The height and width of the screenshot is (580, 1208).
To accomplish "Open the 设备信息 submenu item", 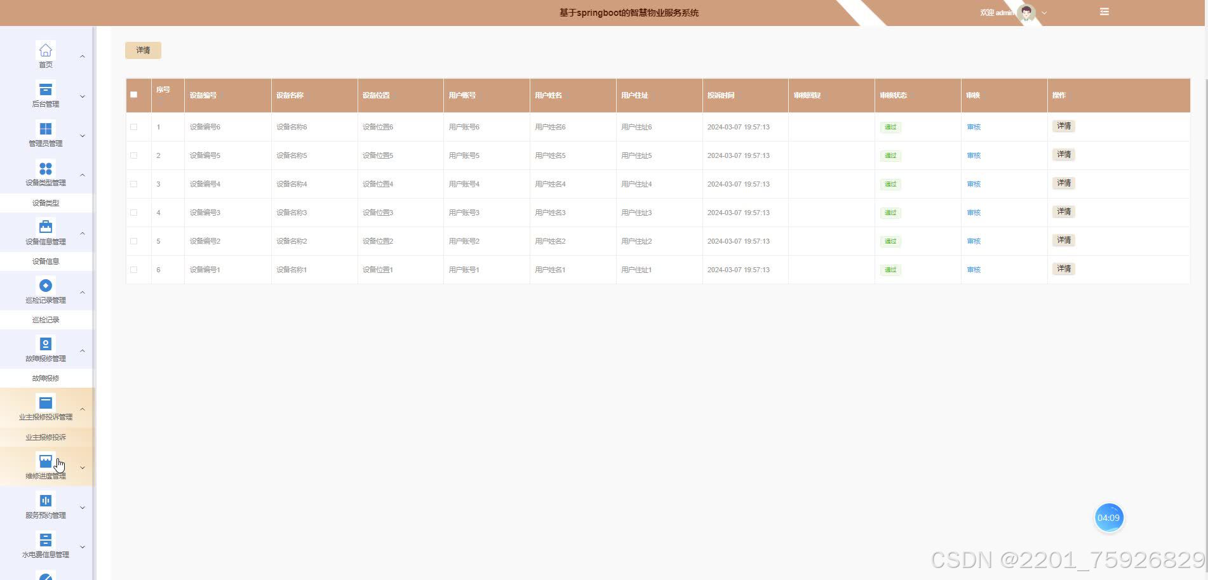I will 46,261.
